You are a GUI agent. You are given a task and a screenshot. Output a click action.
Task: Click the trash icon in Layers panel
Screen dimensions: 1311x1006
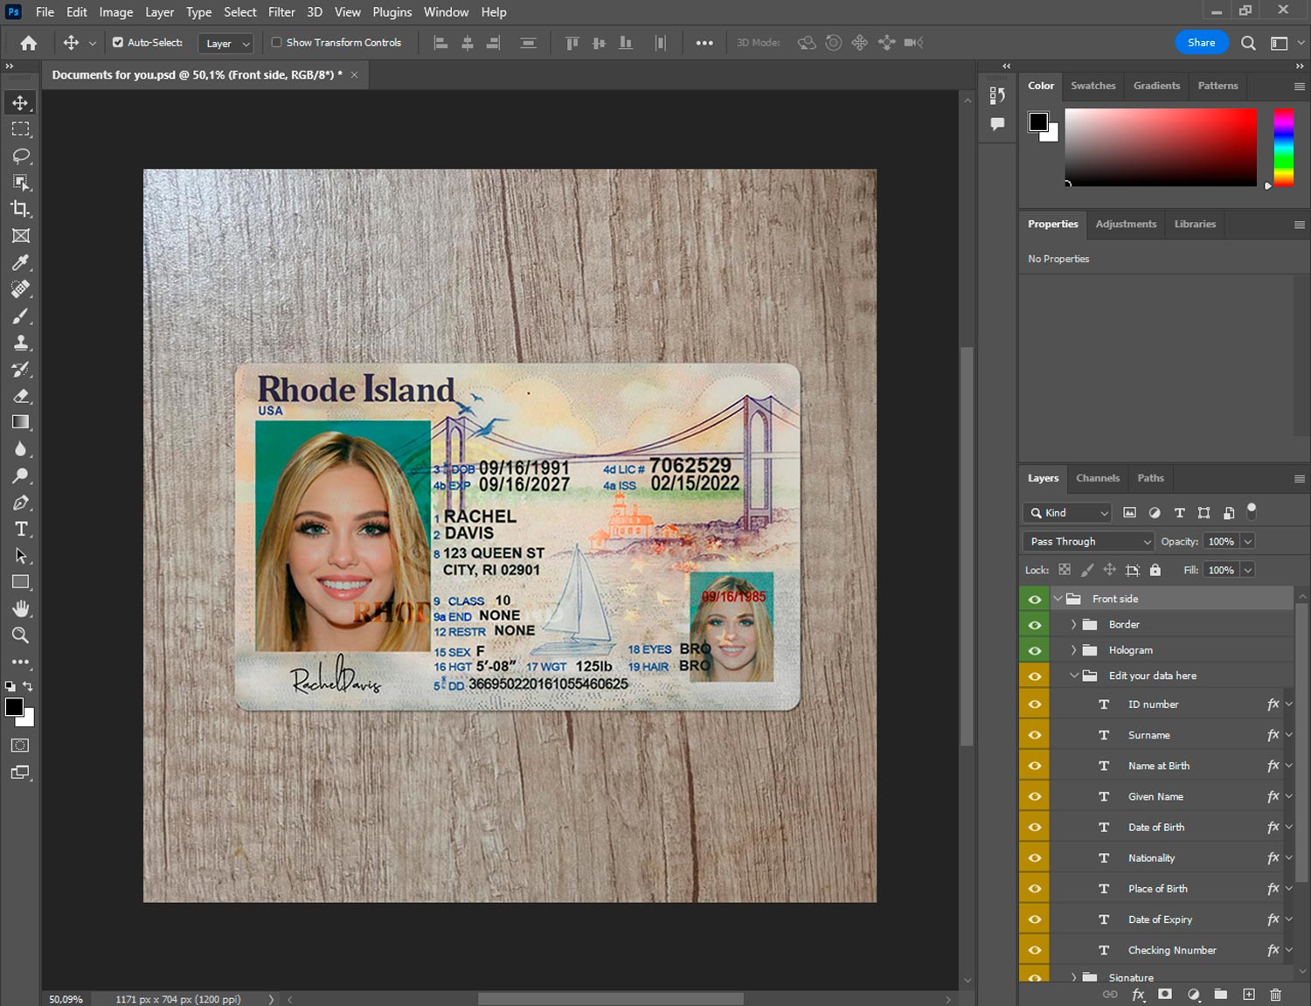coord(1275,995)
